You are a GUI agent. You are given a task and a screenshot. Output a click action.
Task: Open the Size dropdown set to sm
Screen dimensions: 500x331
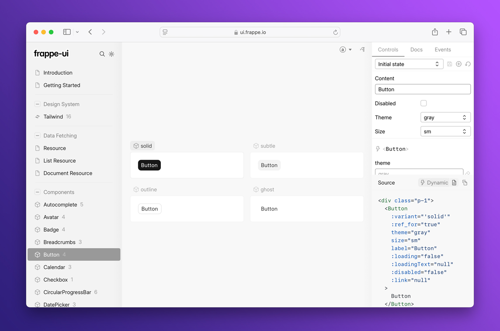click(x=445, y=131)
